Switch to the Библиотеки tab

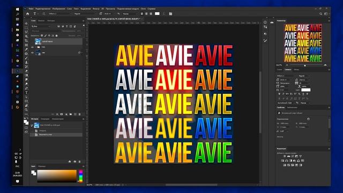coord(292,107)
